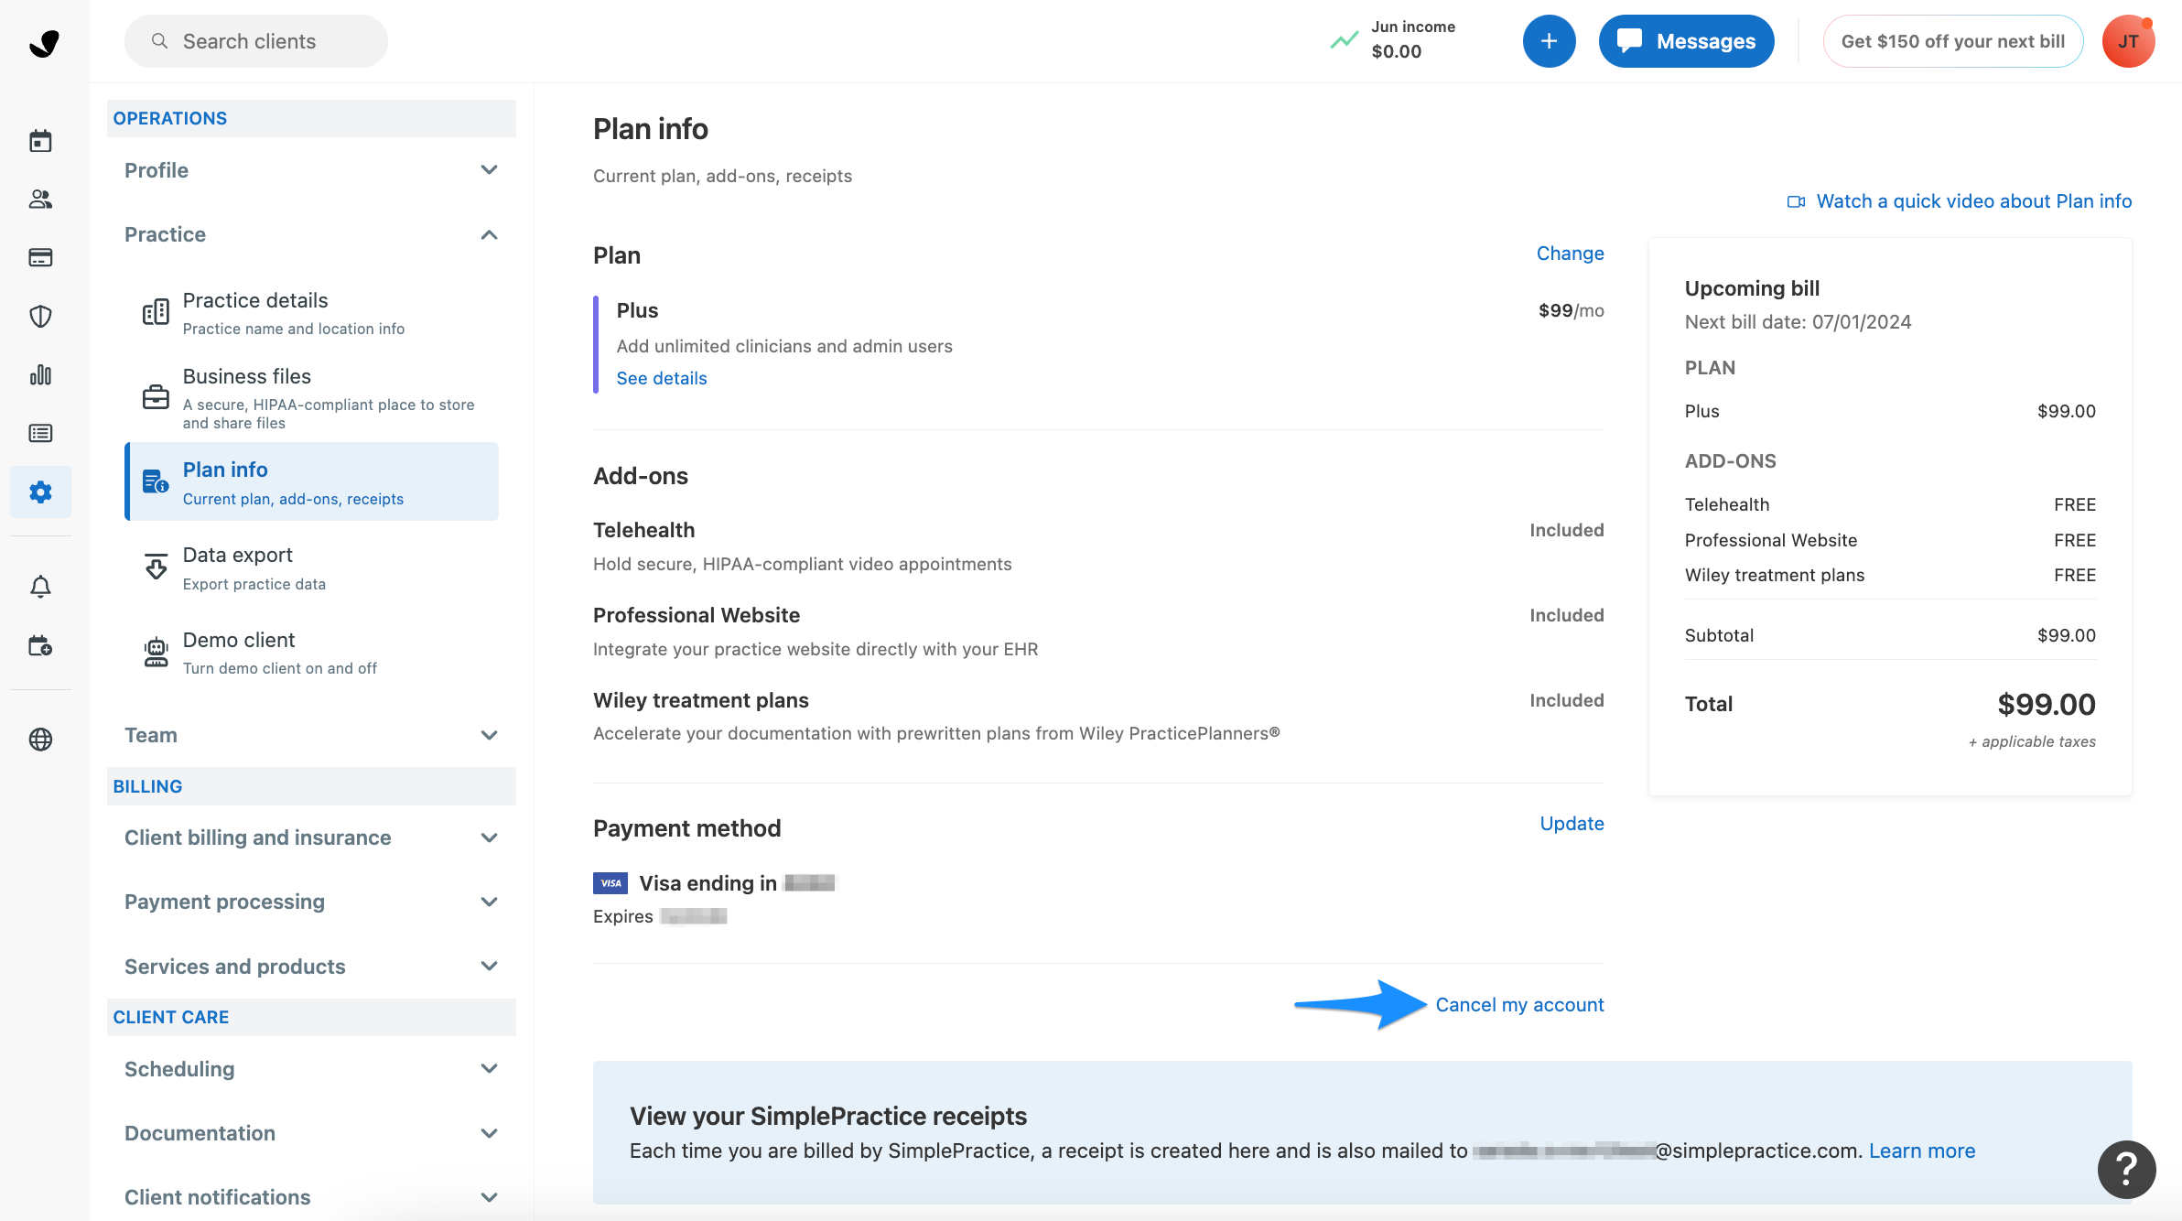Screen dimensions: 2182x1221
Task: Click the Jun income trend icon
Action: [1345, 40]
